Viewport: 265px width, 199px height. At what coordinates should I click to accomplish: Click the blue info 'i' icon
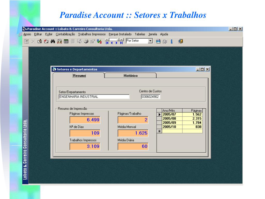click(172, 41)
